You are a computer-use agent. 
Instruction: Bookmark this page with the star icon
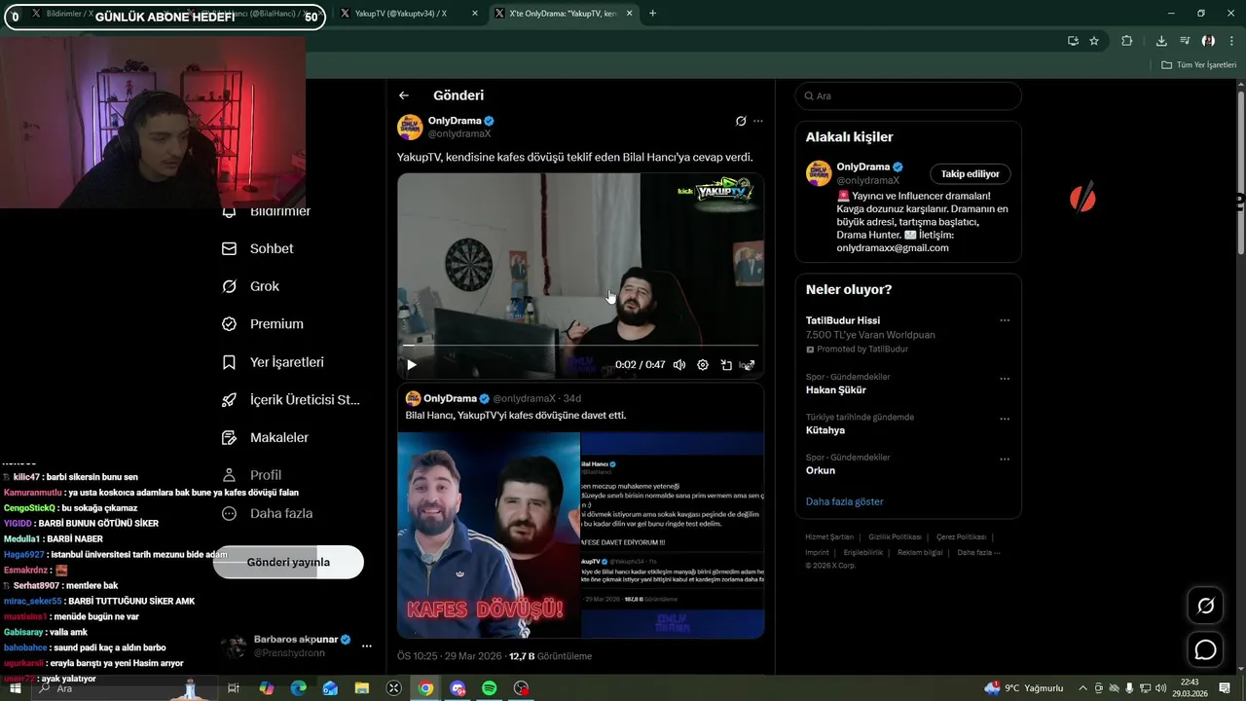(1094, 41)
